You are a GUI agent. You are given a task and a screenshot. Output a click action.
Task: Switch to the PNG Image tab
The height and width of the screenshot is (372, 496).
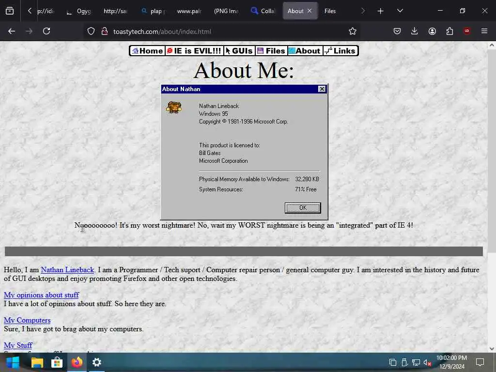[x=226, y=11]
